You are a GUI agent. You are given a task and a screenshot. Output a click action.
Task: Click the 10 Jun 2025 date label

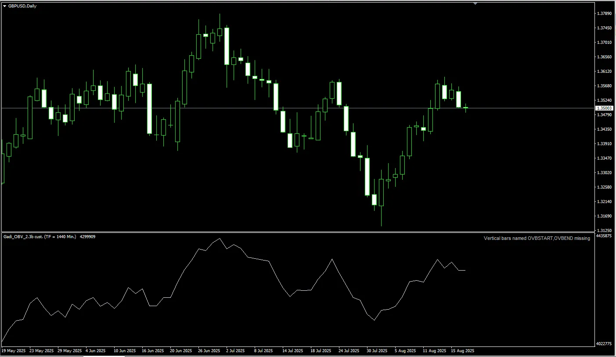(125, 351)
